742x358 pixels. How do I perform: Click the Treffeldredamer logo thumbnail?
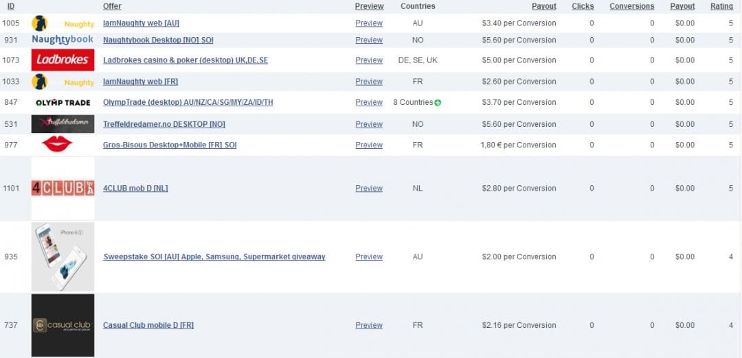[63, 124]
